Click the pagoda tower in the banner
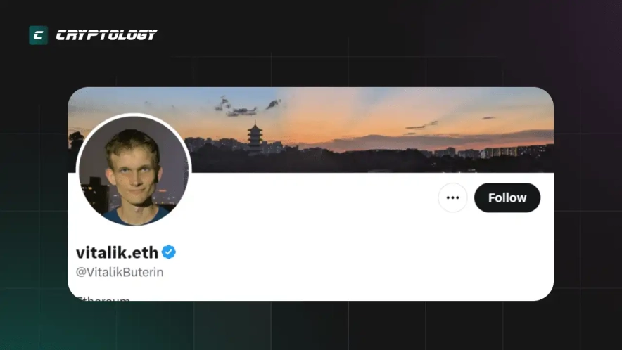This screenshot has width=622, height=350. click(255, 137)
